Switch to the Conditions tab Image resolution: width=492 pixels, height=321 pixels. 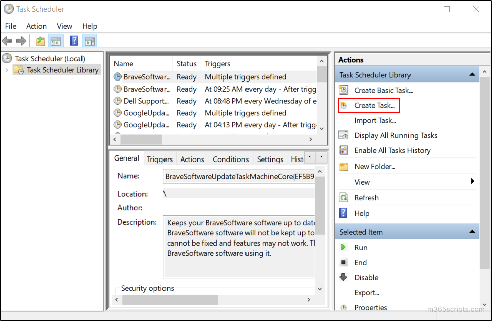click(230, 158)
